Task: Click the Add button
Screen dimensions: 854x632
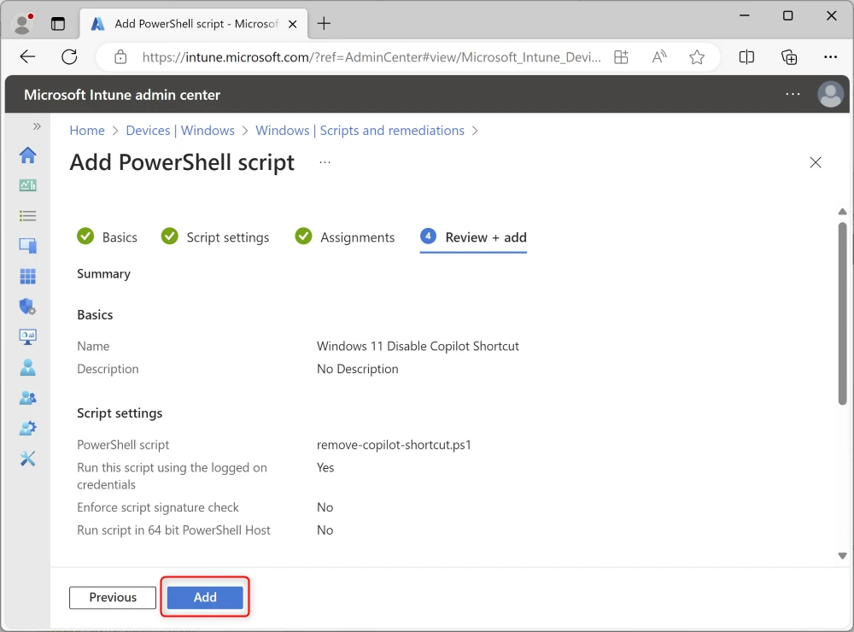Action: tap(205, 597)
